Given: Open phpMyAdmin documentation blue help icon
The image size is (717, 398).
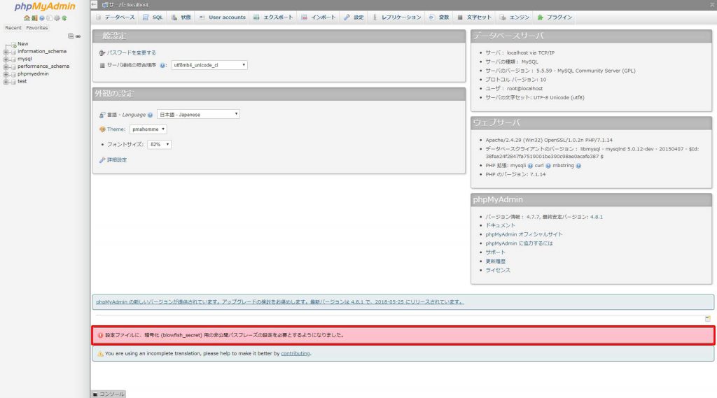Looking at the screenshot, I should pos(41,17).
